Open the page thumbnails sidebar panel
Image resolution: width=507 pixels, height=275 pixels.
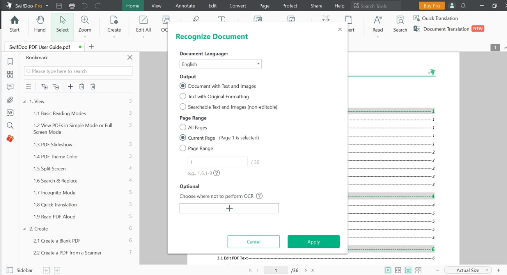tap(10, 74)
